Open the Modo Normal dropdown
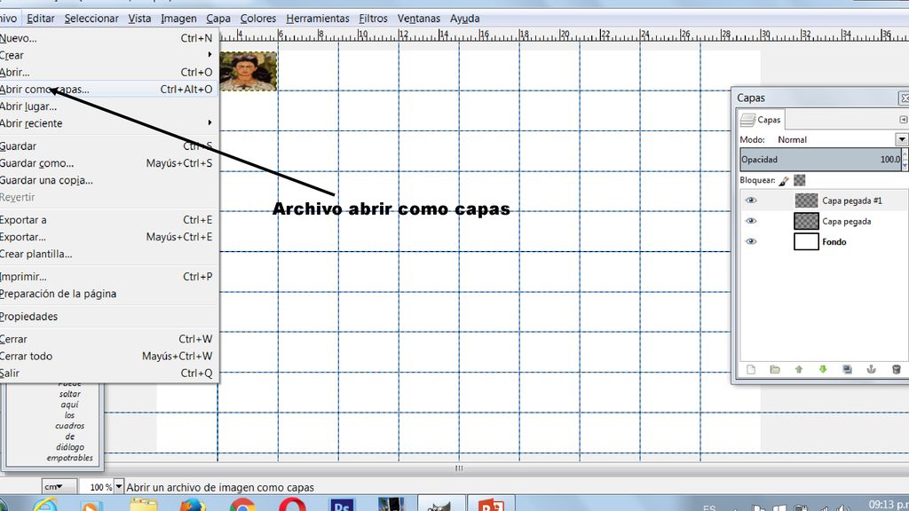 pyautogui.click(x=901, y=139)
